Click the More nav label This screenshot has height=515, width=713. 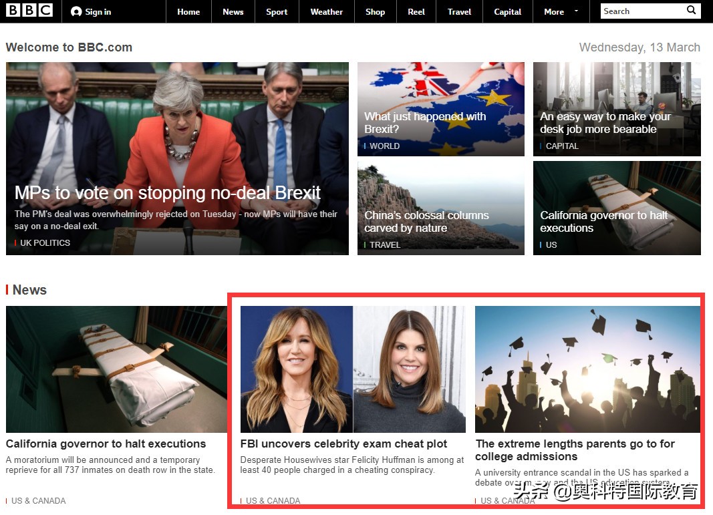[554, 12]
